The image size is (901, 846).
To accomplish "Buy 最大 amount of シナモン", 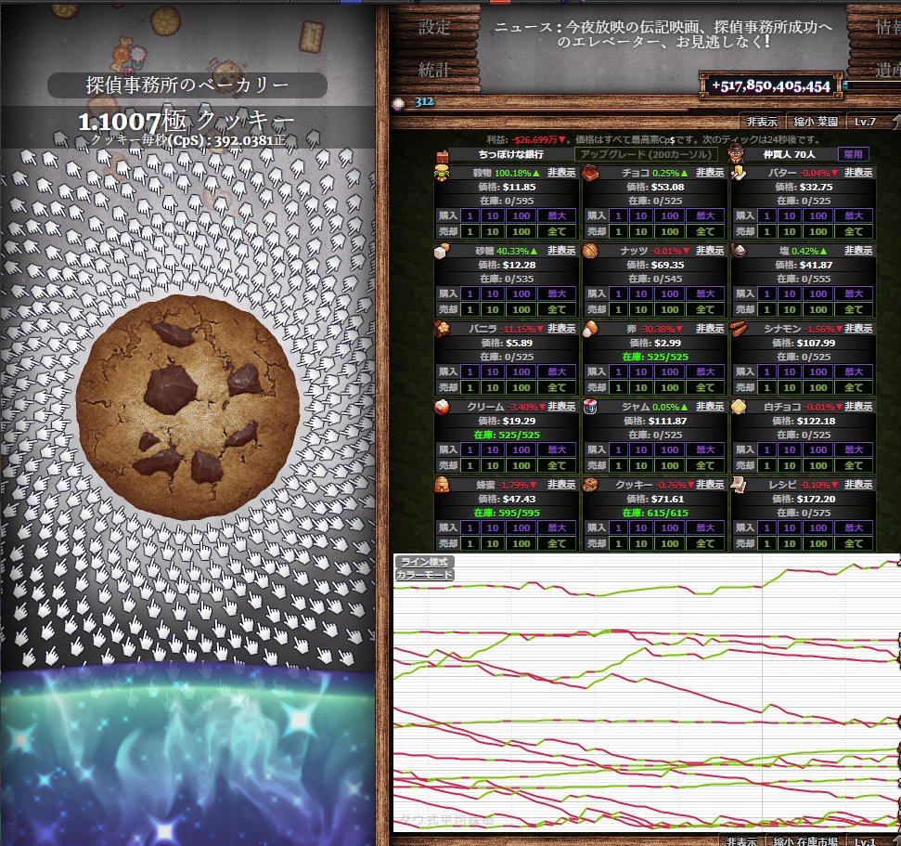I will (854, 372).
